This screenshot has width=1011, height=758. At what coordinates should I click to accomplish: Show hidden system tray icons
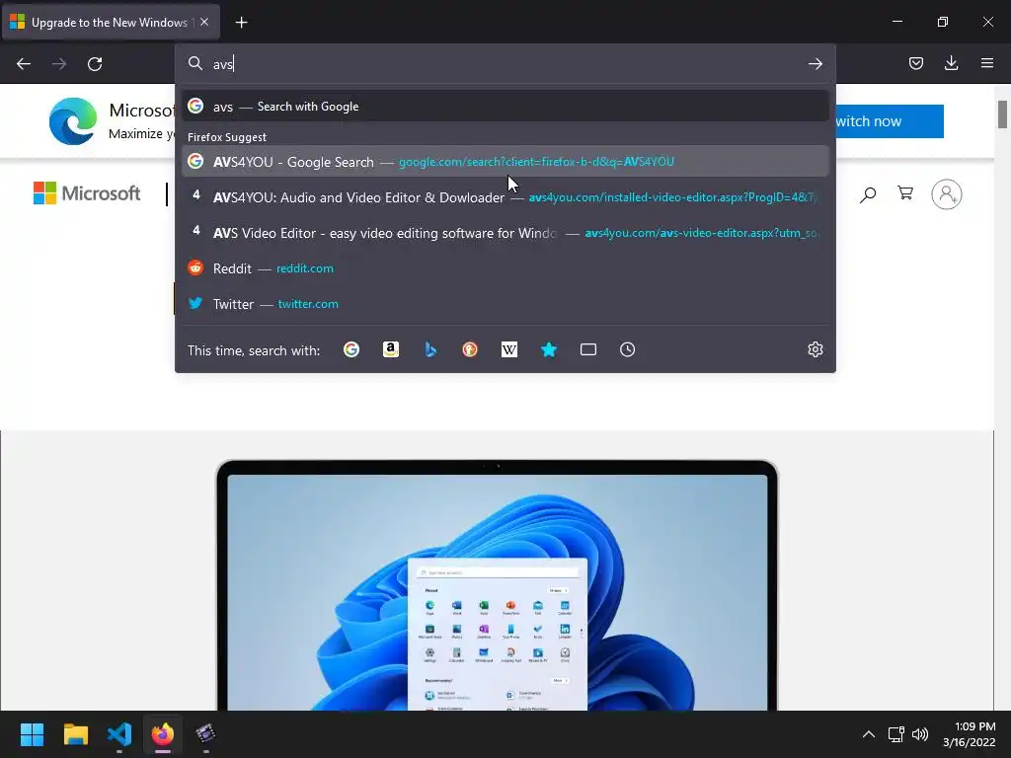coord(869,734)
